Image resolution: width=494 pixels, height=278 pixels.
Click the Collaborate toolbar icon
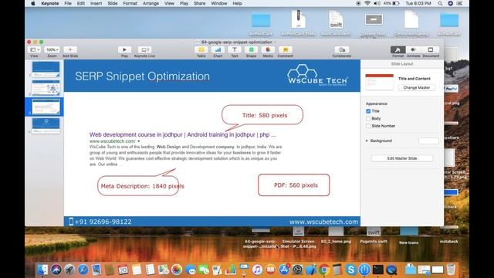(341, 49)
